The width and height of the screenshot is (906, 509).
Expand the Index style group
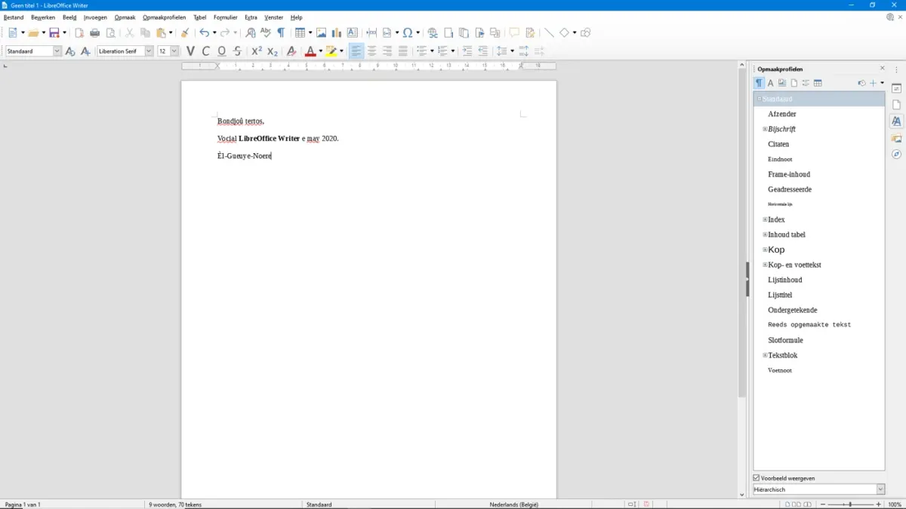pyautogui.click(x=765, y=219)
